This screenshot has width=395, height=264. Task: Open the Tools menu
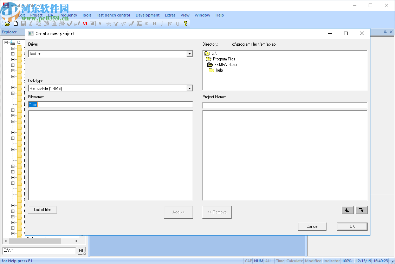[87, 15]
